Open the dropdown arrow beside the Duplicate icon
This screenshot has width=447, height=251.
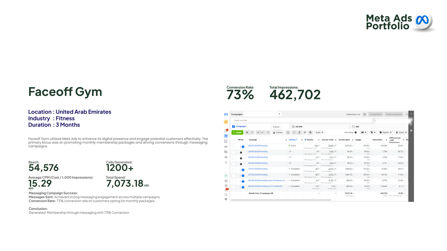252,132
